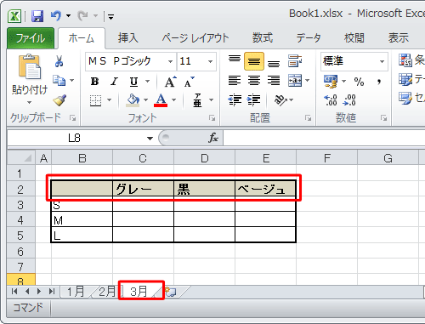This screenshot has width=425, height=324.
Task: Apply comma style format
Action: point(379,82)
